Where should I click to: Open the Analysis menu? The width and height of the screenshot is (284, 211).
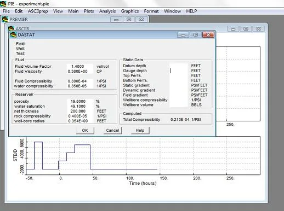click(x=107, y=11)
